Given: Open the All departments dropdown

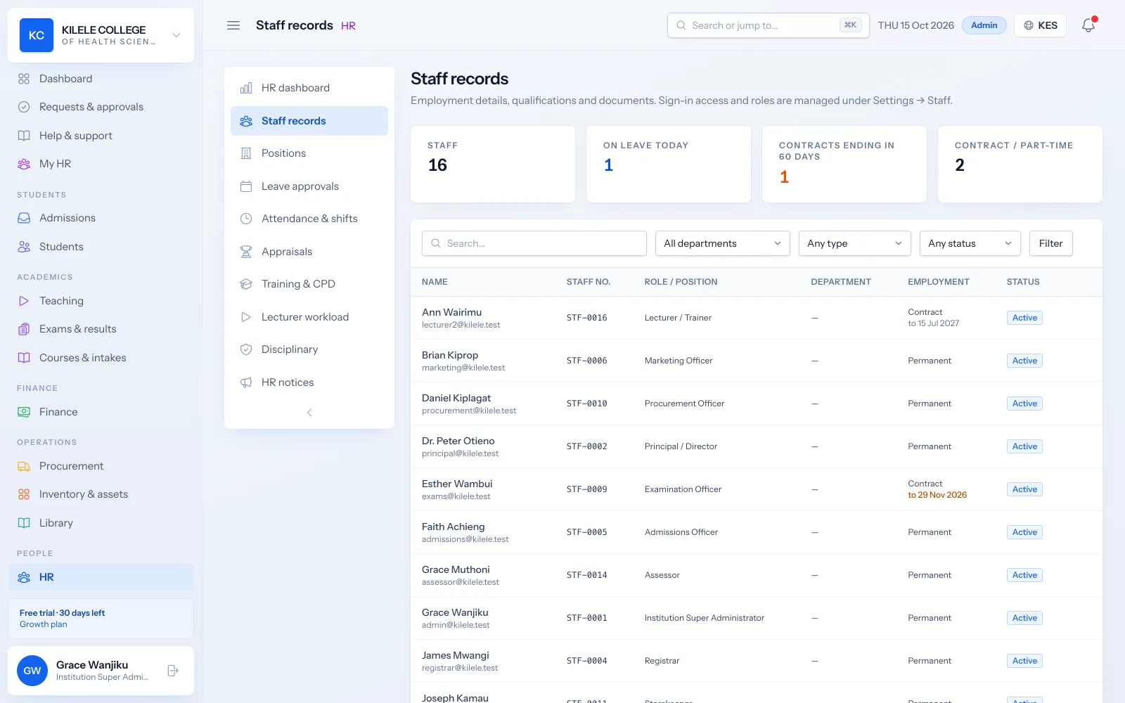Looking at the screenshot, I should pyautogui.click(x=723, y=243).
